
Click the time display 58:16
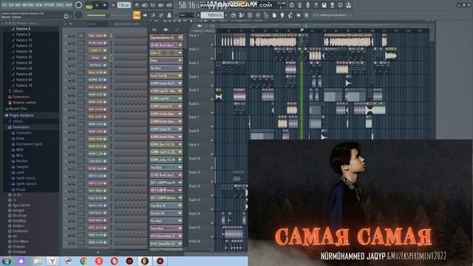click(188, 5)
